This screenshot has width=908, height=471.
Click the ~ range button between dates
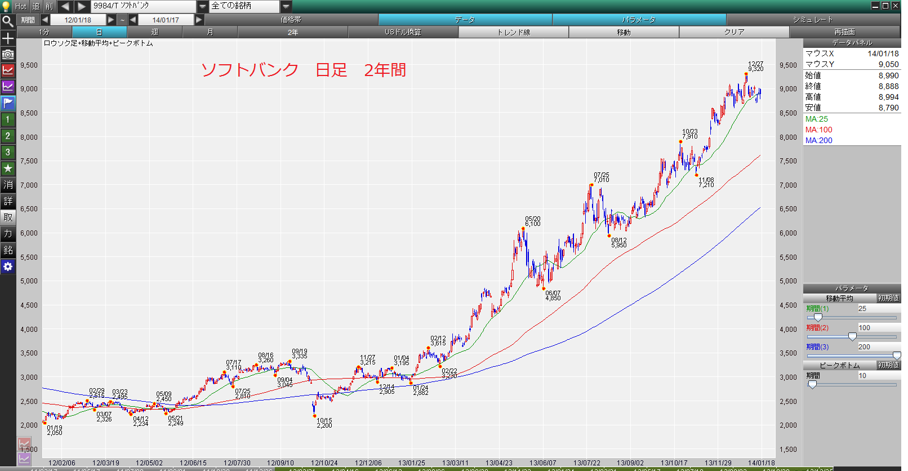click(x=122, y=20)
